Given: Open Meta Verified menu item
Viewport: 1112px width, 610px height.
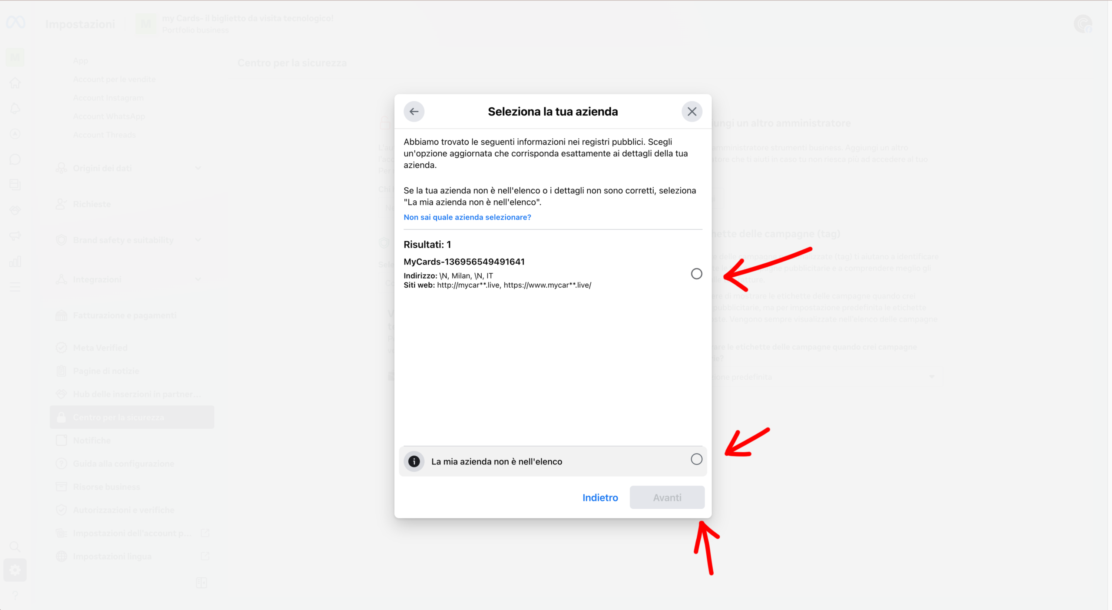Looking at the screenshot, I should point(100,348).
